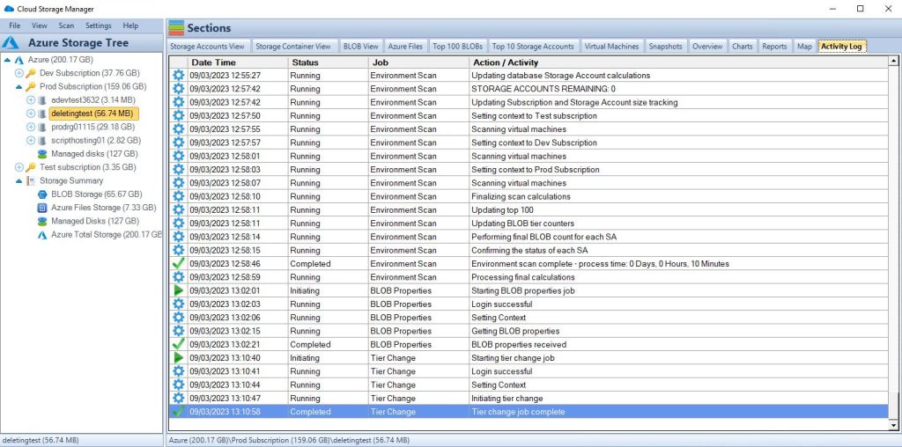Click gear icon on 'Initiating tier change' row
Screen dimensions: 902x447
[x=178, y=398]
